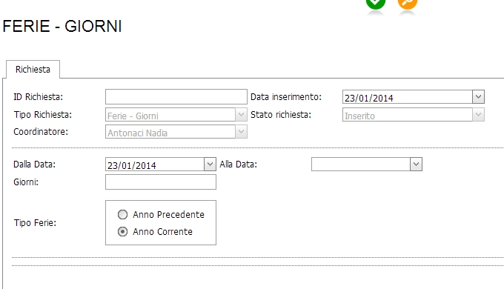Click into the Giorni input field
504x289 pixels.
[x=161, y=182]
